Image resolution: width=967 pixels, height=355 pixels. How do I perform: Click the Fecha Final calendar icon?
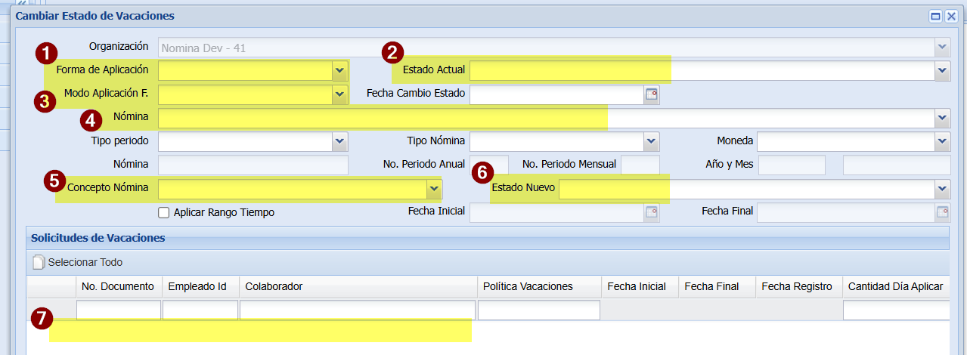[942, 212]
